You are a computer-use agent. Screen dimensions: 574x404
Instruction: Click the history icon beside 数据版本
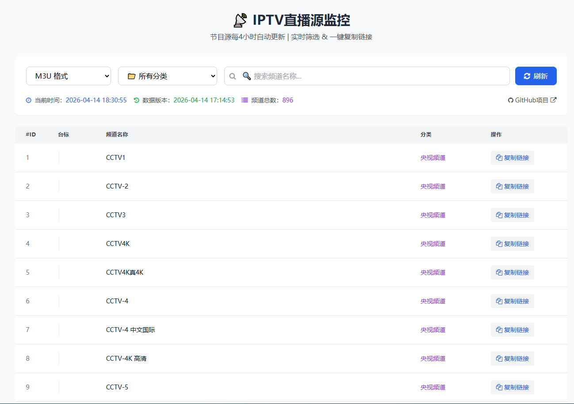pyautogui.click(x=136, y=100)
